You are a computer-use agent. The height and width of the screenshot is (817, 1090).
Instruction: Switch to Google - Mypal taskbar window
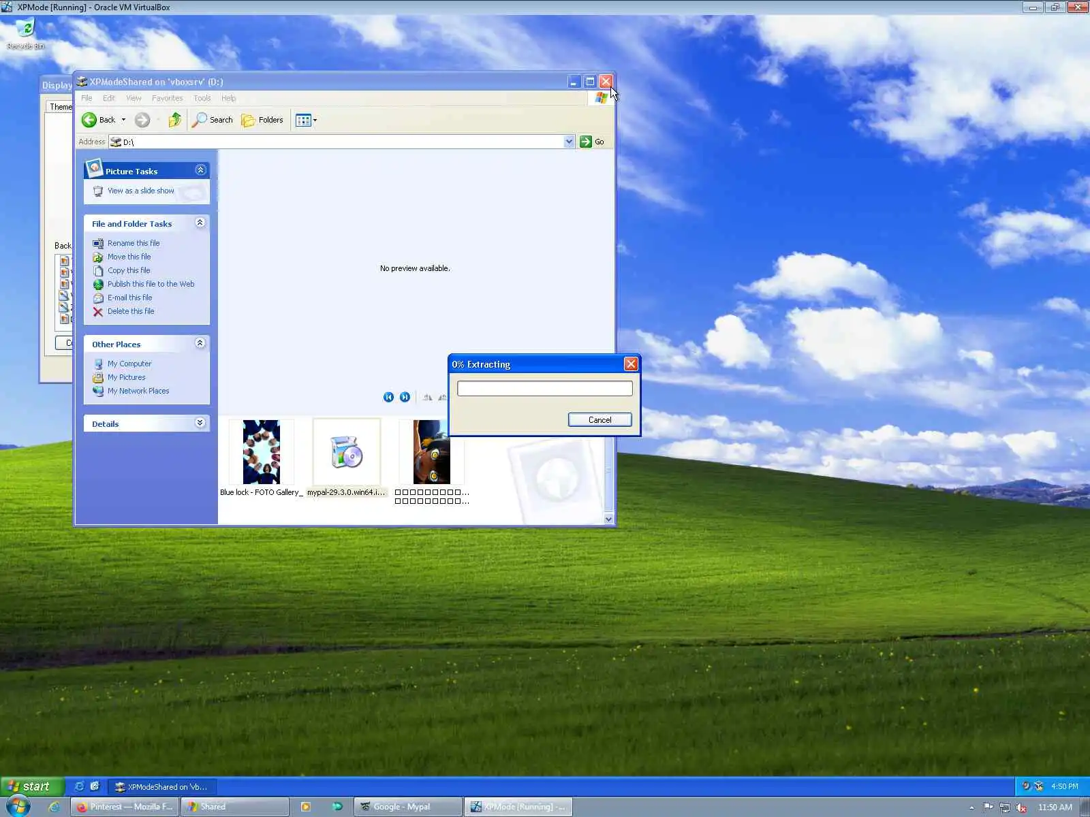point(407,807)
